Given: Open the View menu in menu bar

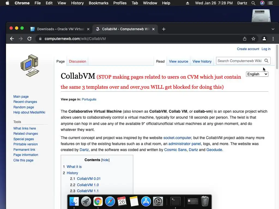Looking at the screenshot, I should pyautogui.click(x=62, y=3).
